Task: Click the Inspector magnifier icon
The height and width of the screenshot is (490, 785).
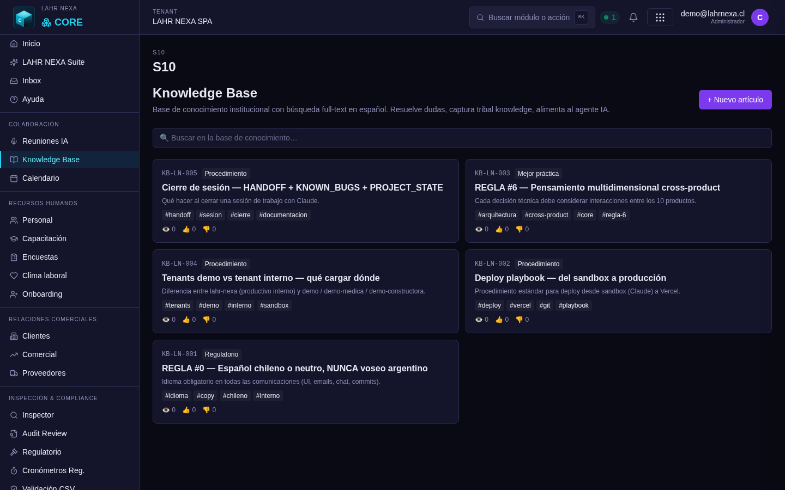Action: pyautogui.click(x=14, y=415)
